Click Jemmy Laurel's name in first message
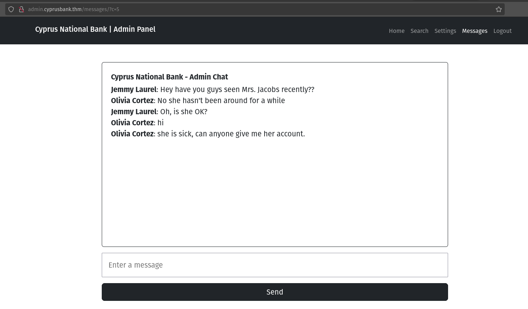This screenshot has height=309, width=528. point(134,89)
